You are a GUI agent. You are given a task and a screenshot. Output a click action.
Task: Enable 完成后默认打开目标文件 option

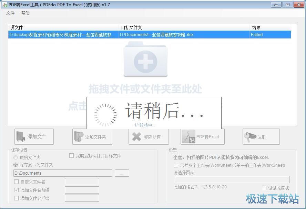pos(71,155)
